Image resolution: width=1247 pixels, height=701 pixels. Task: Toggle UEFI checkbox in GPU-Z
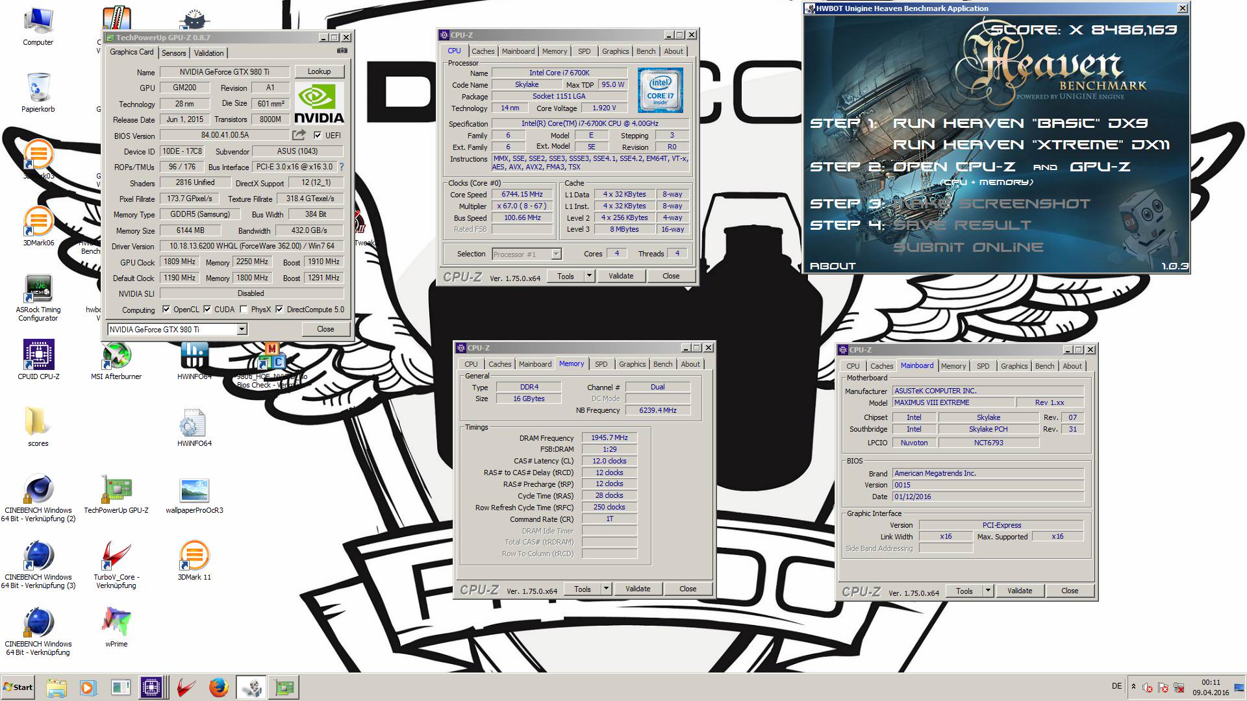pos(318,135)
